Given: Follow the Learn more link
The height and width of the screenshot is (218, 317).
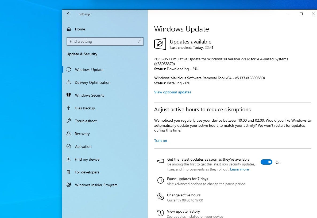Looking at the screenshot, I should pos(239,169).
